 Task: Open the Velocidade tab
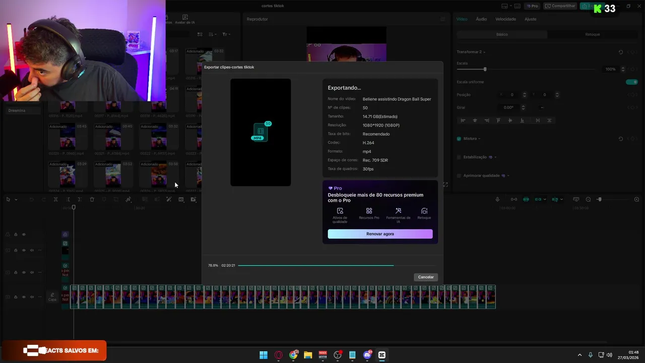pyautogui.click(x=505, y=19)
